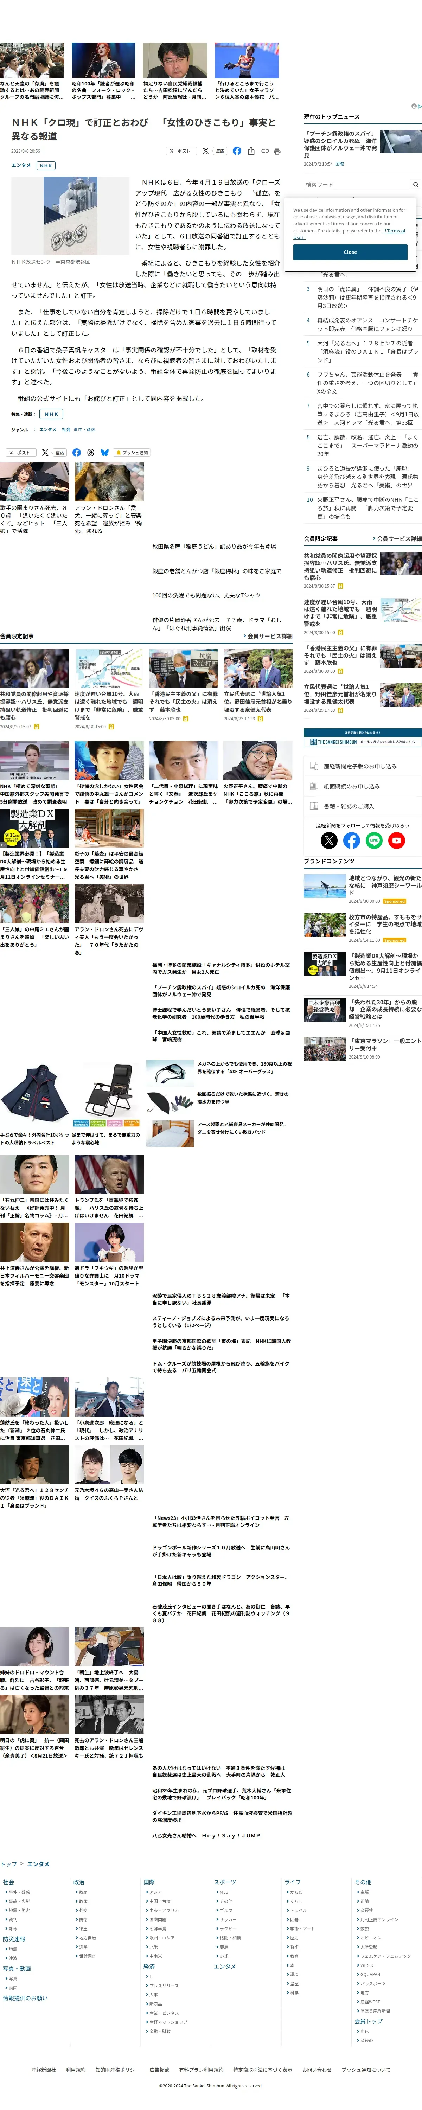
Task: Open the footer エンタメ category link under スポーツ
Action: click(x=224, y=1966)
